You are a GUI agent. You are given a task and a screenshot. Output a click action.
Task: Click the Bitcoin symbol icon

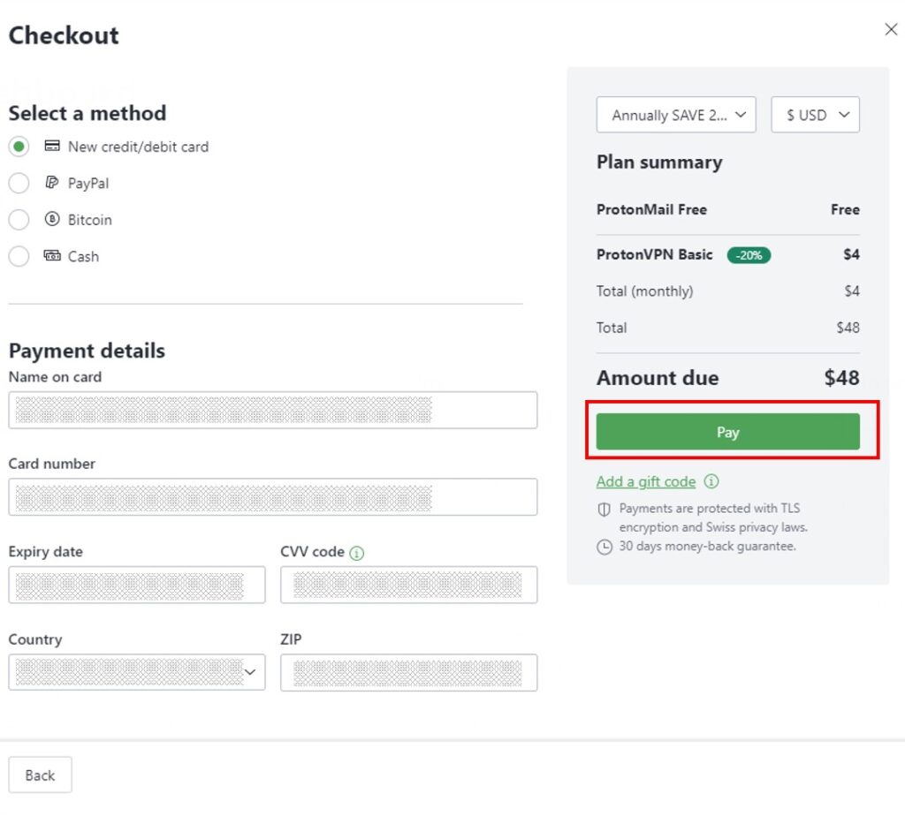tap(51, 220)
